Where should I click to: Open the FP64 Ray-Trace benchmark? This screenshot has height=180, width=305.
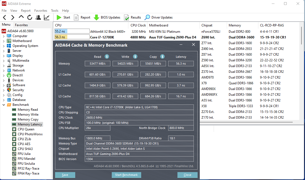coord(28,173)
